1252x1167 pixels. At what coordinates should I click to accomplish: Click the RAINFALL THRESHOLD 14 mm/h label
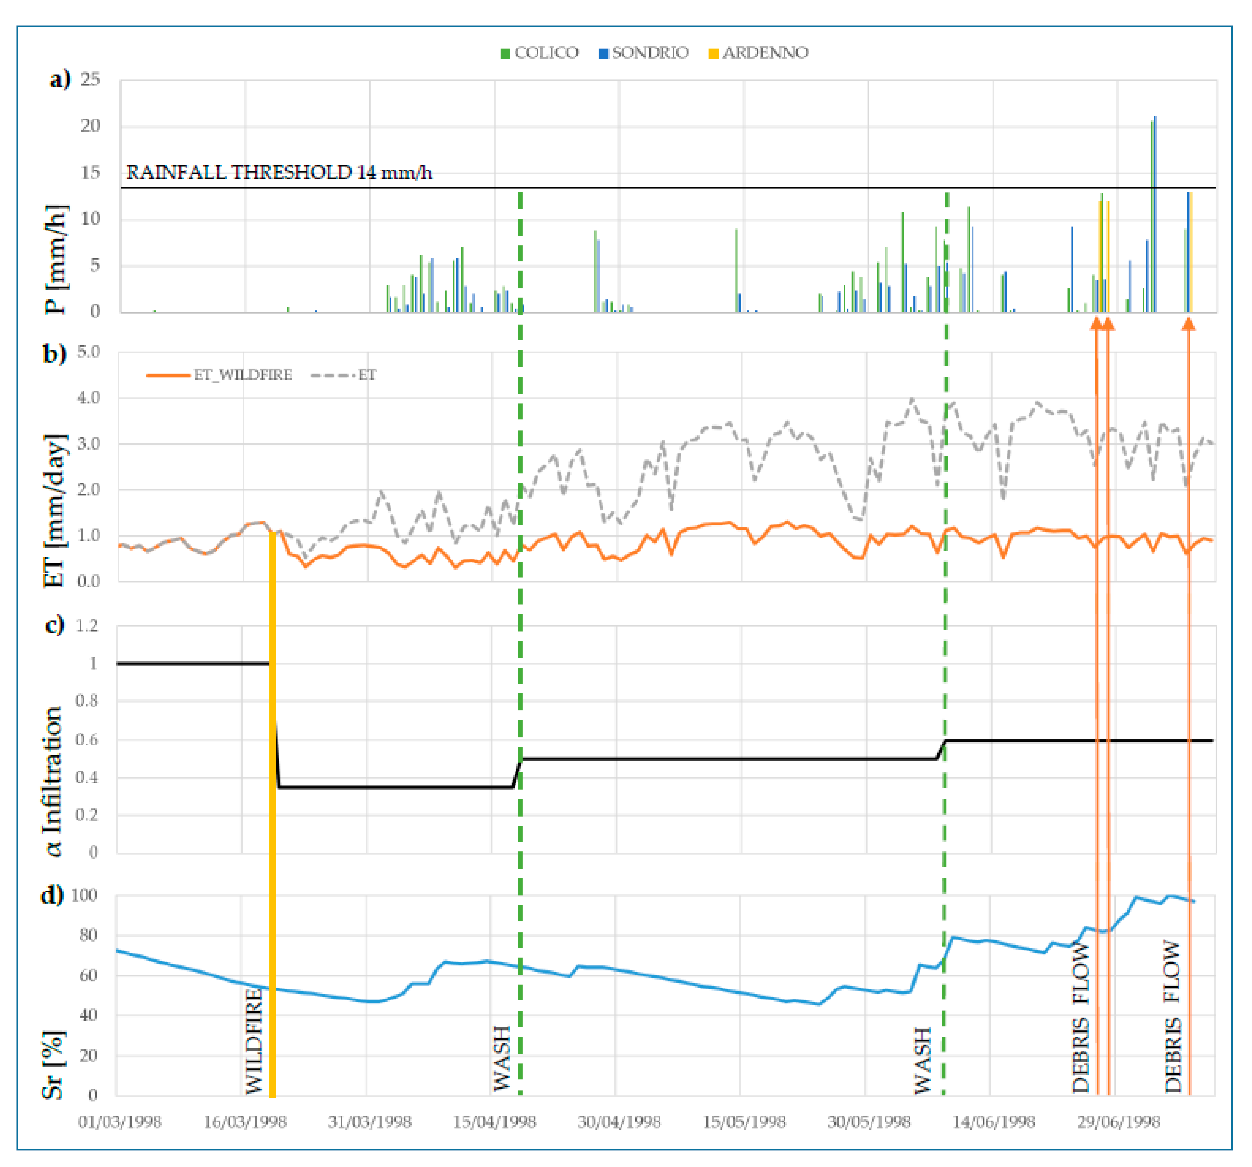(279, 172)
